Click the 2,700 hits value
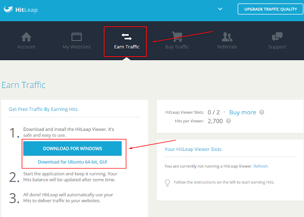 pyautogui.click(x=215, y=121)
